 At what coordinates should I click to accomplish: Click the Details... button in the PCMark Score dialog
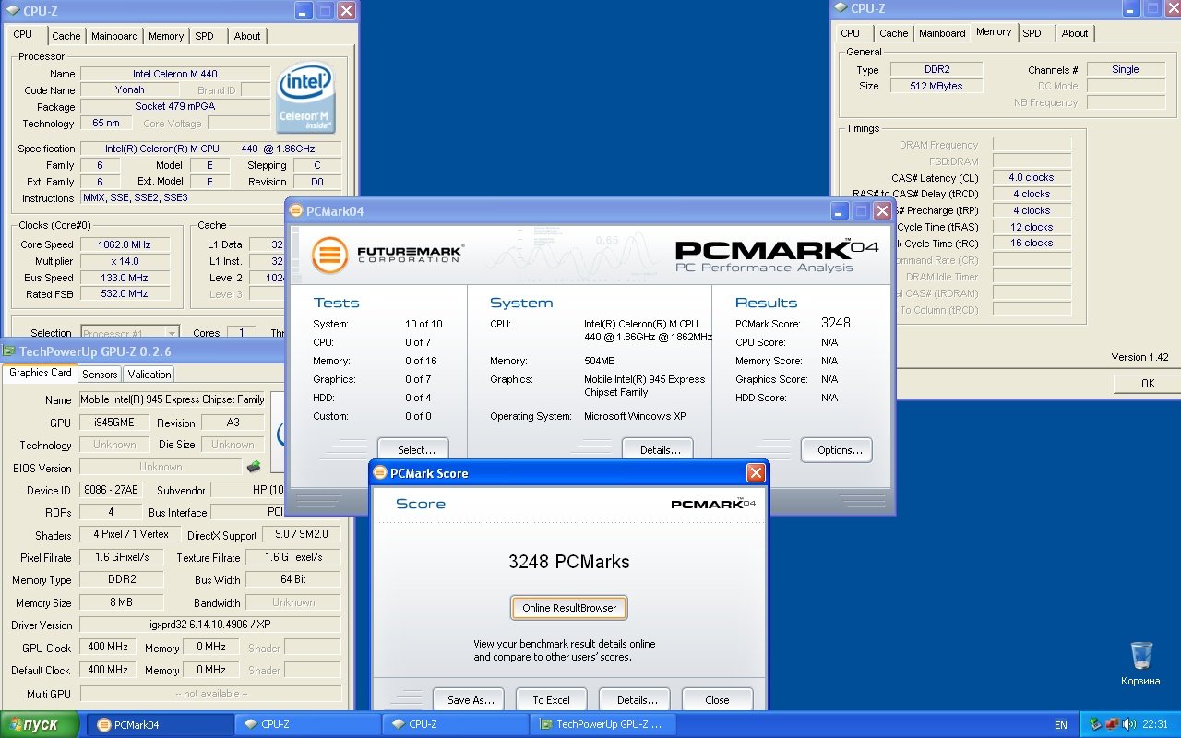click(x=635, y=700)
